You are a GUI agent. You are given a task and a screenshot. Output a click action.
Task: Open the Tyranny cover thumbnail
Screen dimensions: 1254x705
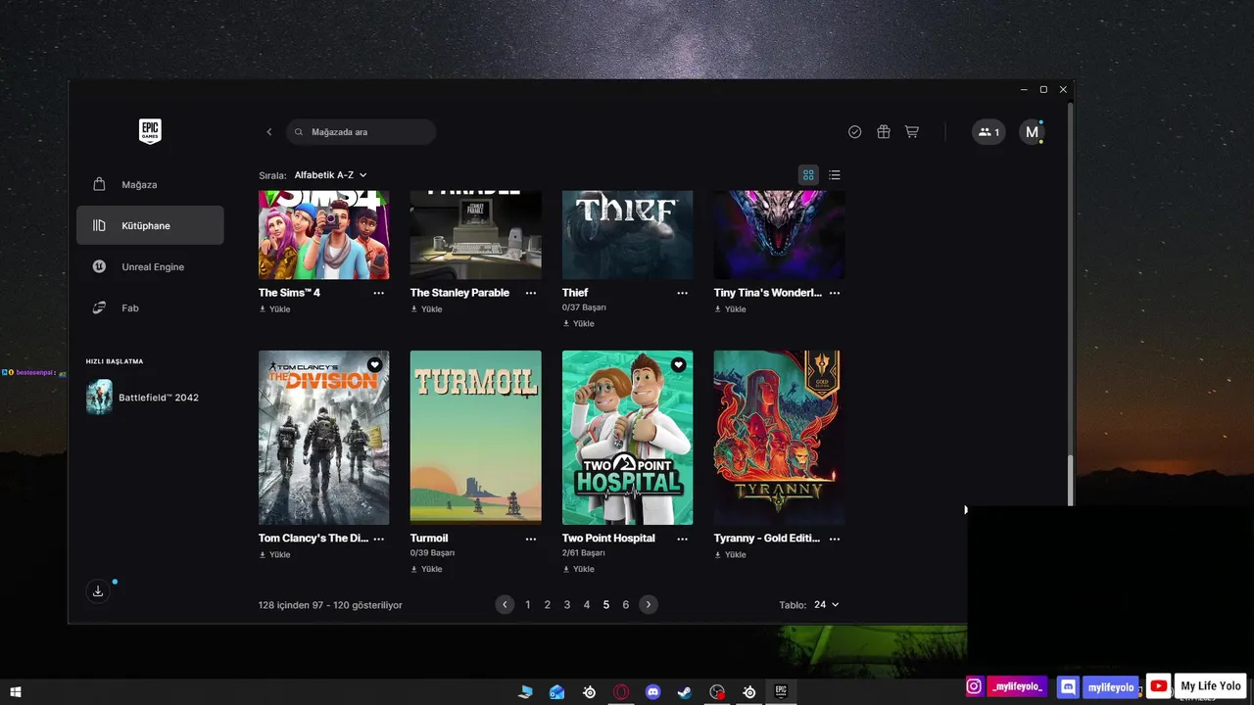click(x=779, y=438)
